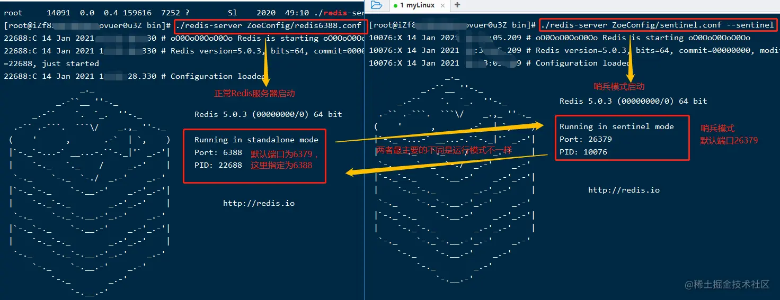Screen dimensions: 780x300
Task: Click 'PID: 22688' in left terminal
Action: point(218,165)
